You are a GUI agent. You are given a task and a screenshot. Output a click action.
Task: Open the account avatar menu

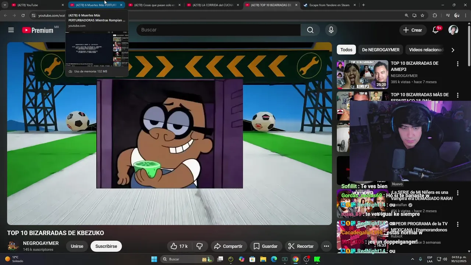[453, 30]
